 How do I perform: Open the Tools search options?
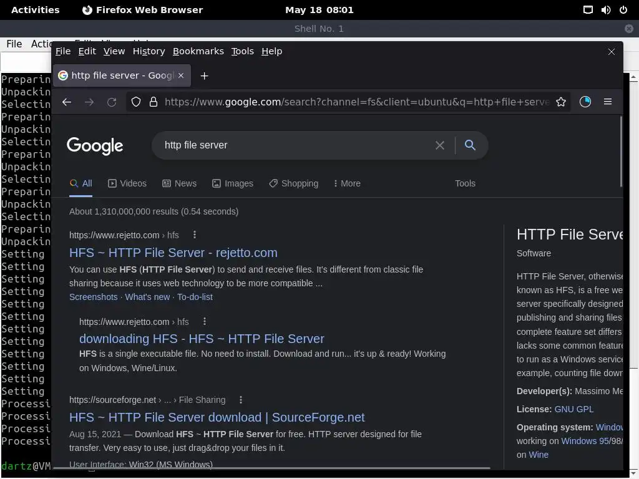tap(465, 184)
